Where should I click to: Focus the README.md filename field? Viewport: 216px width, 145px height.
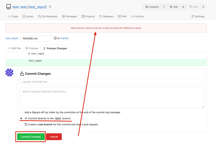click(37, 39)
